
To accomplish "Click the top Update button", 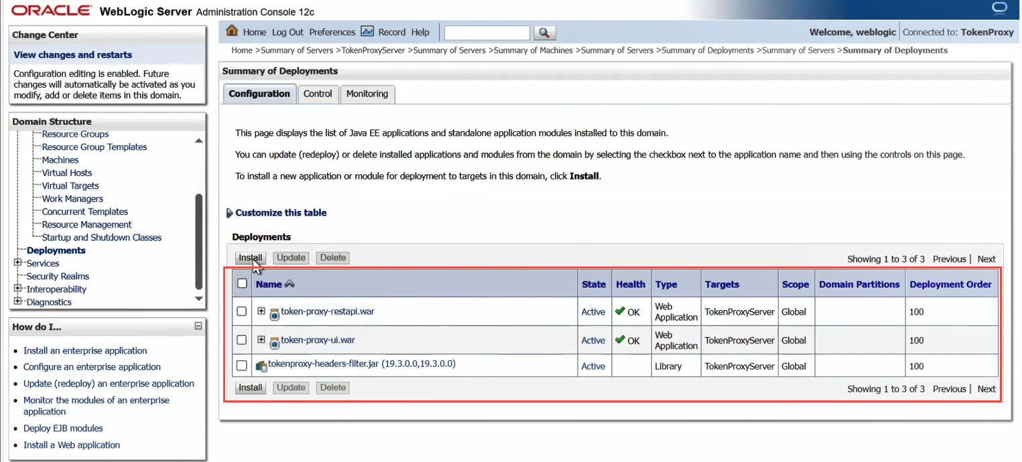I will [x=292, y=258].
